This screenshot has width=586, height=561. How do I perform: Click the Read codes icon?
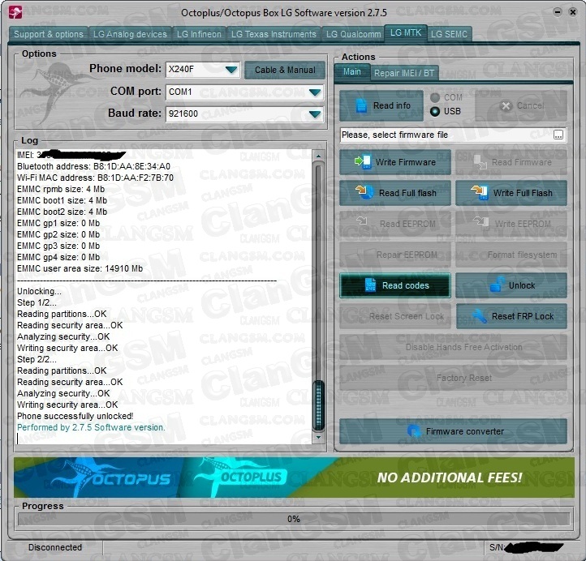click(370, 285)
